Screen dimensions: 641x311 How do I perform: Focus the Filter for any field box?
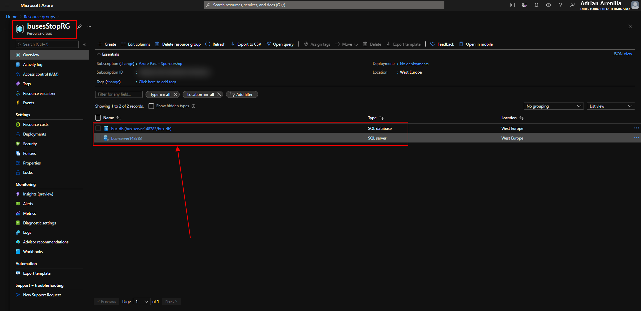tap(119, 95)
